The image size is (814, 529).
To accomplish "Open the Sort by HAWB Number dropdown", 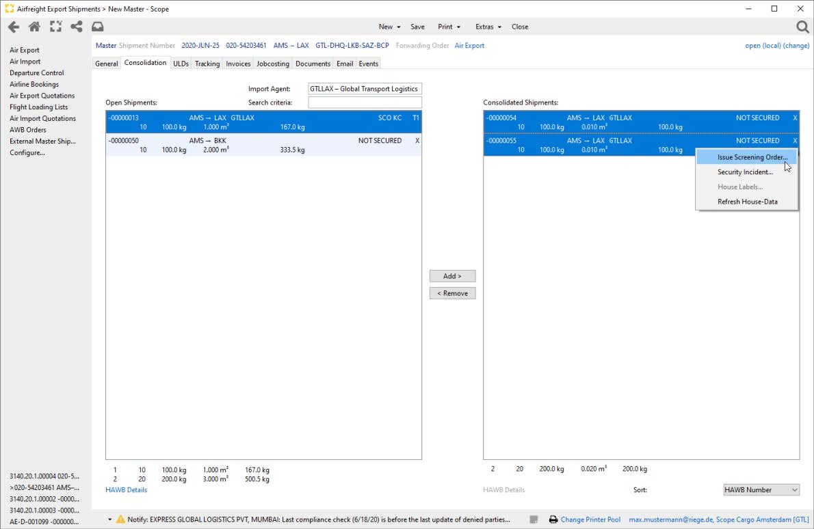I will point(761,490).
